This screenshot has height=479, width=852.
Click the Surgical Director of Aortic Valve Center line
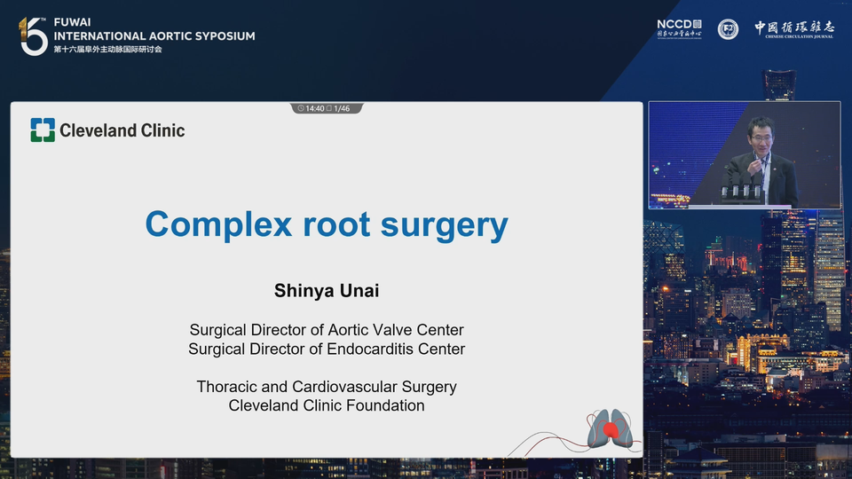(x=327, y=330)
